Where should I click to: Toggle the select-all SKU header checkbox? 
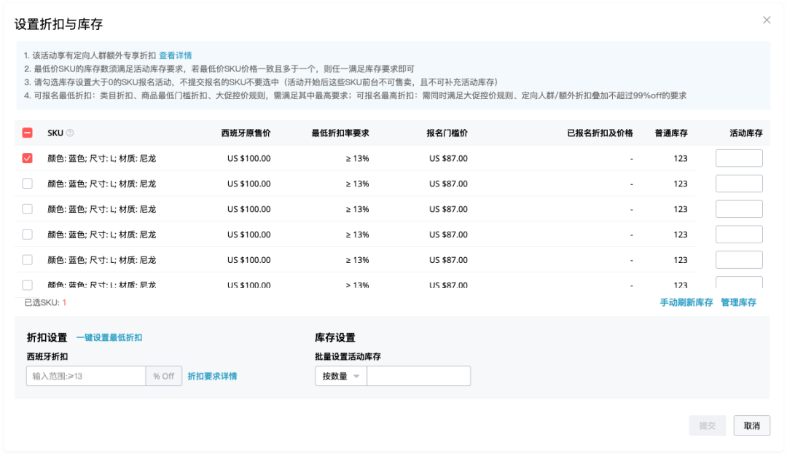[x=28, y=133]
